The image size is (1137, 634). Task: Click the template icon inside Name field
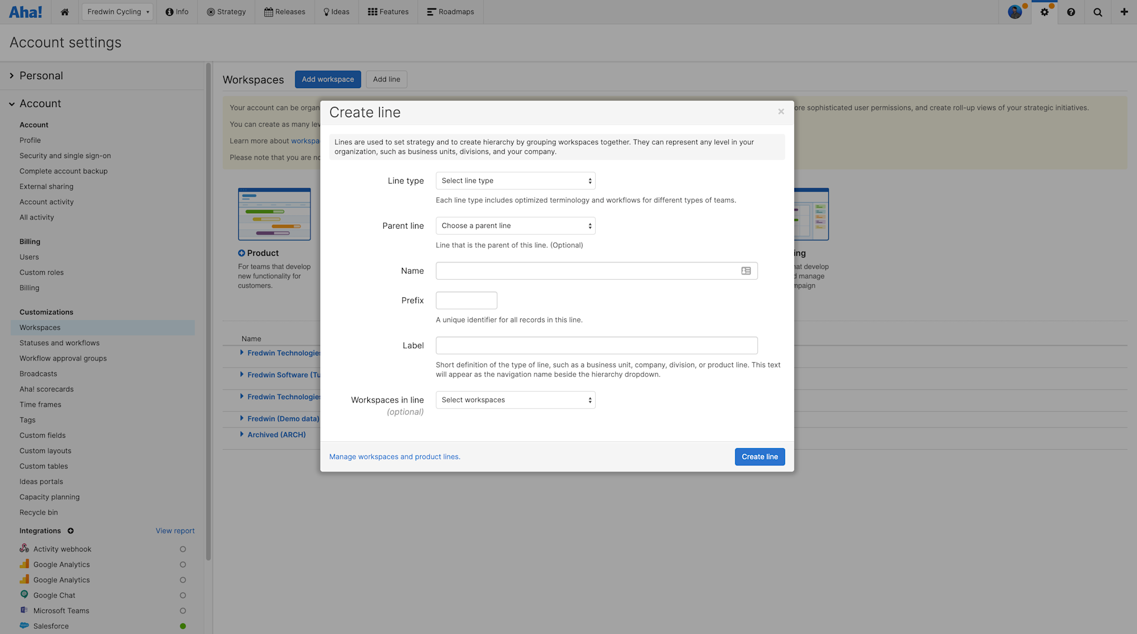pos(746,271)
